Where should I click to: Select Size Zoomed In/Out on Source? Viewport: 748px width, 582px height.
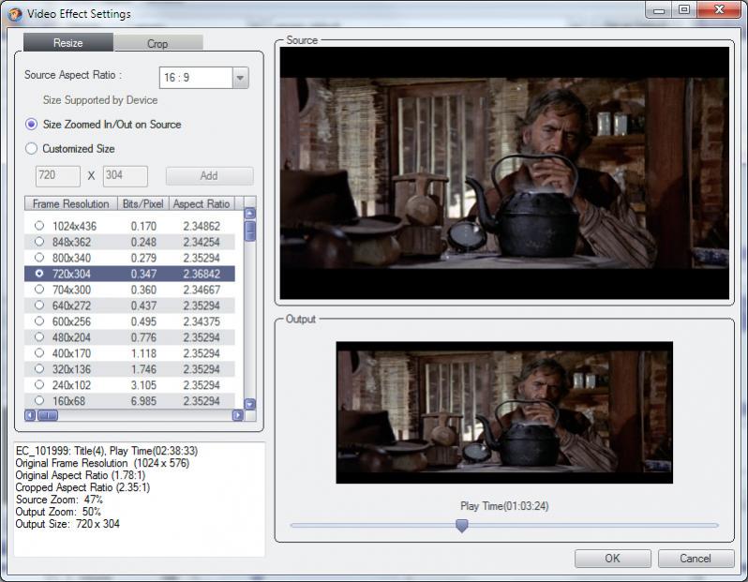[32, 124]
